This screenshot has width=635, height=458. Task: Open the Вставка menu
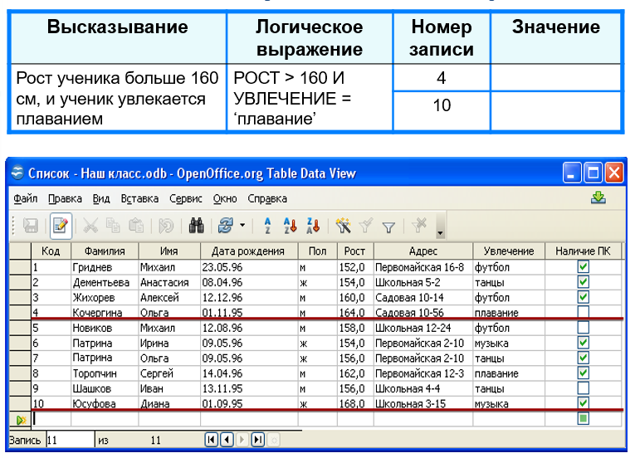[x=139, y=199]
